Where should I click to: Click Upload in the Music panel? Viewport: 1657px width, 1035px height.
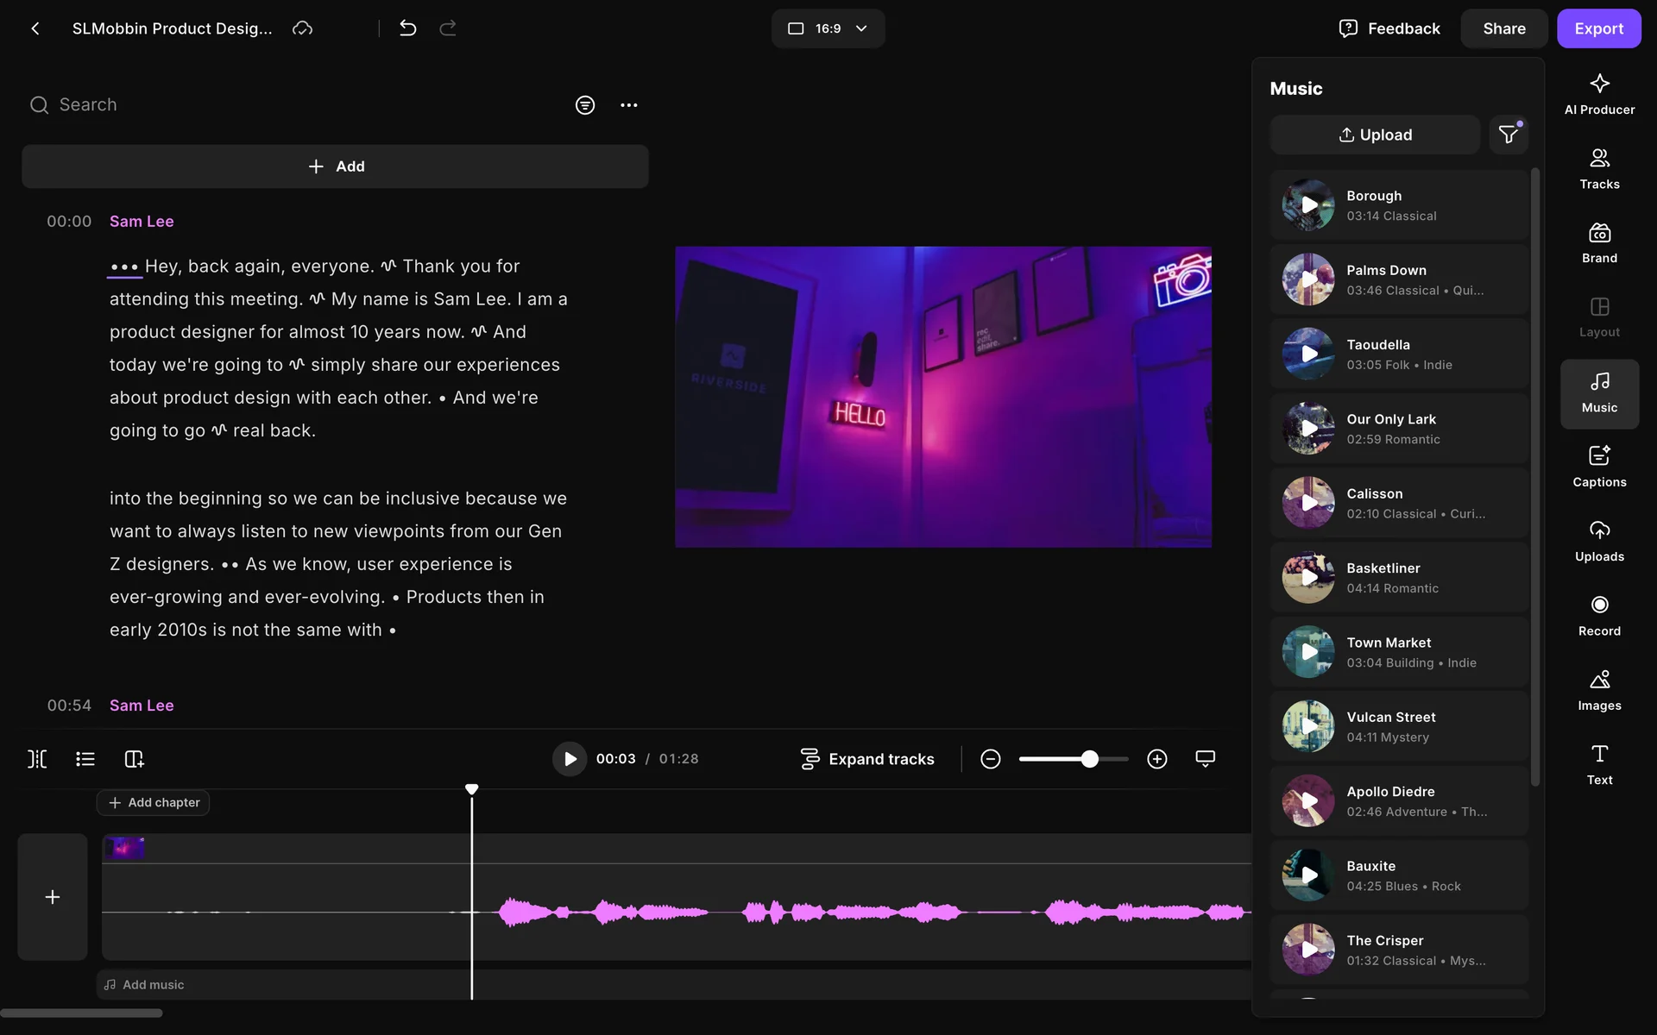1375,135
